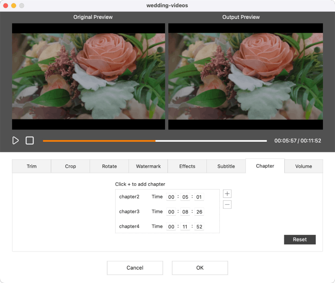Switch to the Crop tab
This screenshot has height=283, width=335.
[x=70, y=166]
